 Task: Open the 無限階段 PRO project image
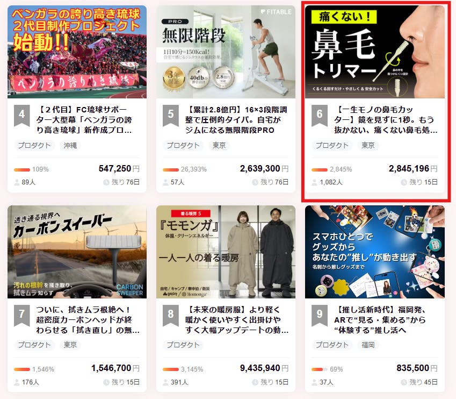226,52
